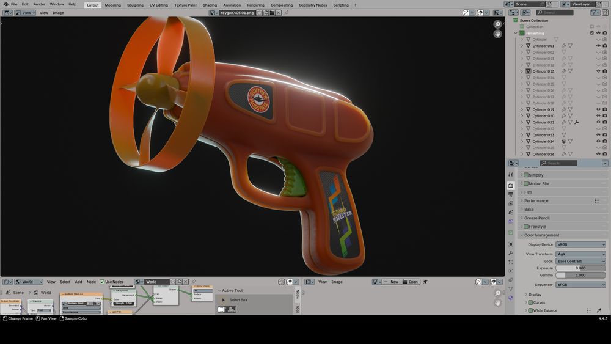Switch to the Shading workspace tab

(210, 5)
